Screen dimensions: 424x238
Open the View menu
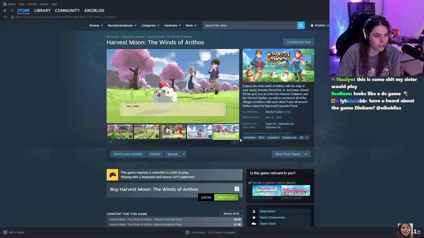coord(22,4)
